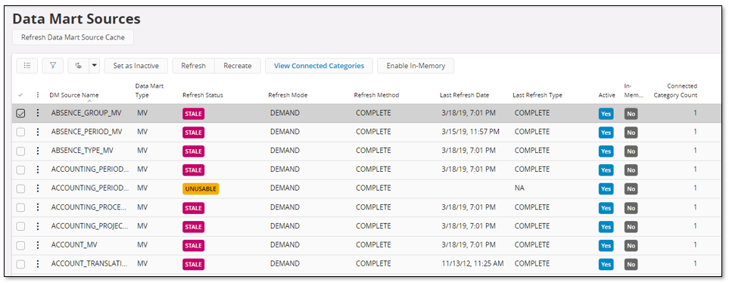This screenshot has height=283, width=729.
Task: Click Refresh Data Mart Source Cache button
Action: pos(73,37)
